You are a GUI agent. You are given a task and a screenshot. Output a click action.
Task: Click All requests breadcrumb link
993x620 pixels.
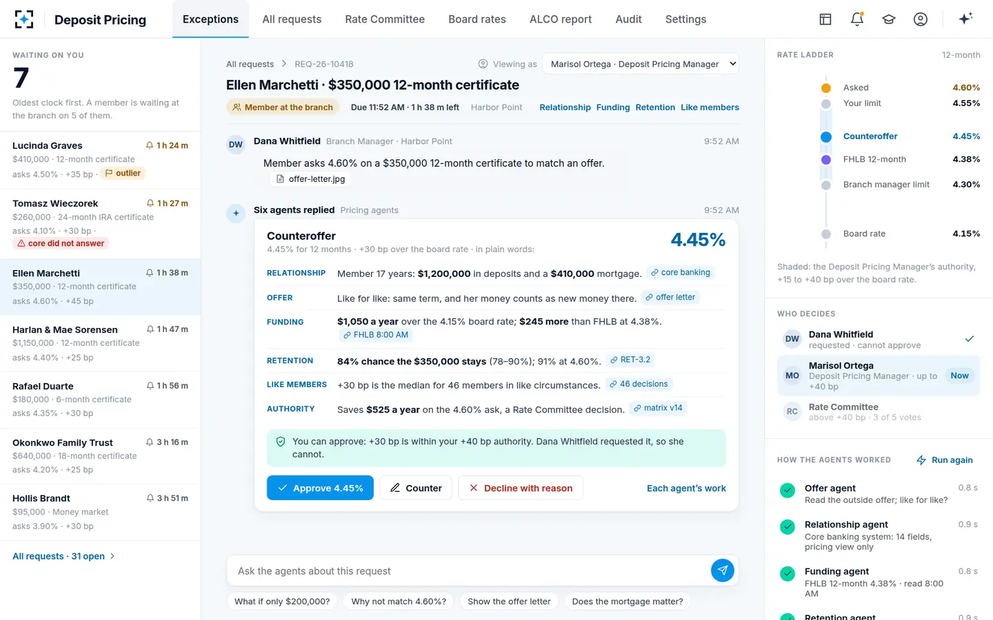[x=250, y=64]
